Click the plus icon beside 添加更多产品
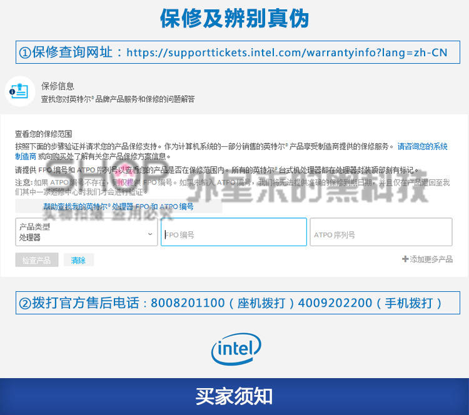Image resolution: width=469 pixels, height=415 pixels. click(x=405, y=259)
